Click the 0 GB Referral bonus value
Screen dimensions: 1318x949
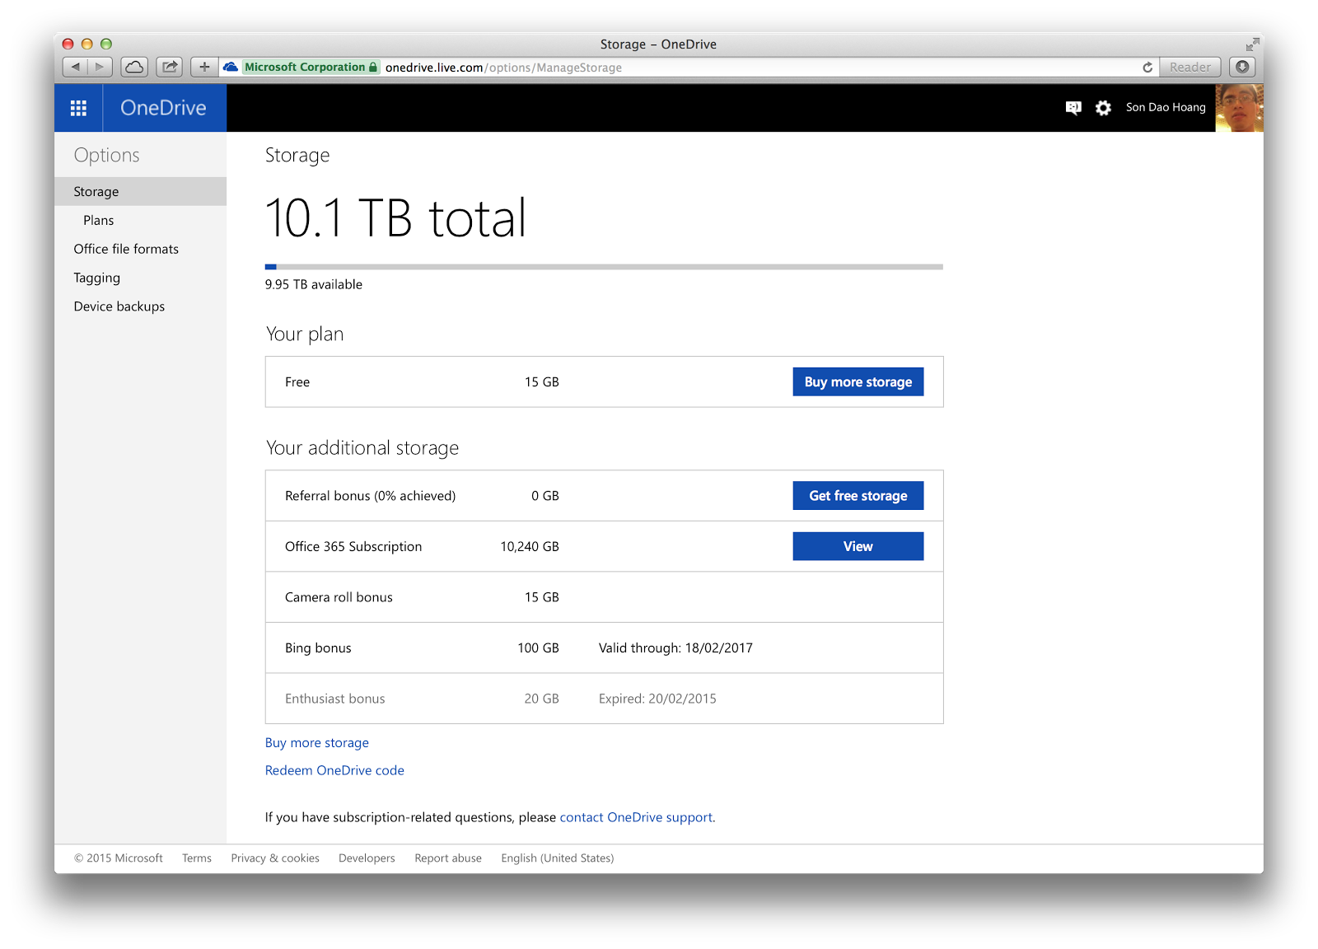(x=544, y=496)
